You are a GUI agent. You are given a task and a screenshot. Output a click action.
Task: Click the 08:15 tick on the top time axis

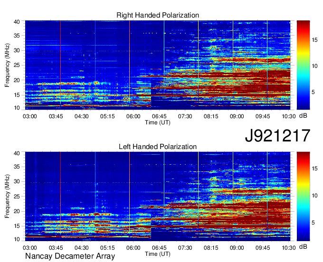[x=211, y=116]
